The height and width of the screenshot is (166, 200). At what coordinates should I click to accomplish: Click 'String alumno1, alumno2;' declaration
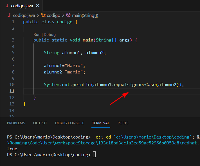(75, 53)
